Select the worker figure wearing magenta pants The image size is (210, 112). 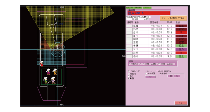point(48,72)
